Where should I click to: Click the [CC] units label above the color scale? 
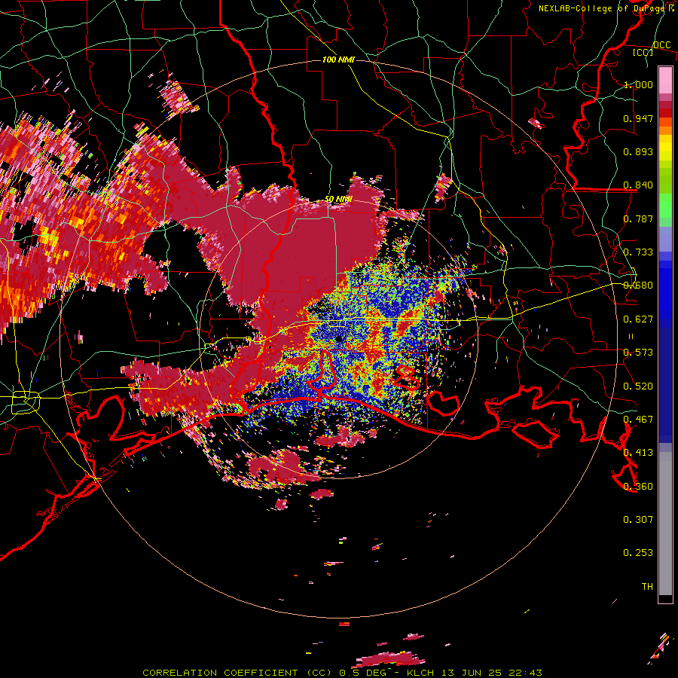(643, 52)
